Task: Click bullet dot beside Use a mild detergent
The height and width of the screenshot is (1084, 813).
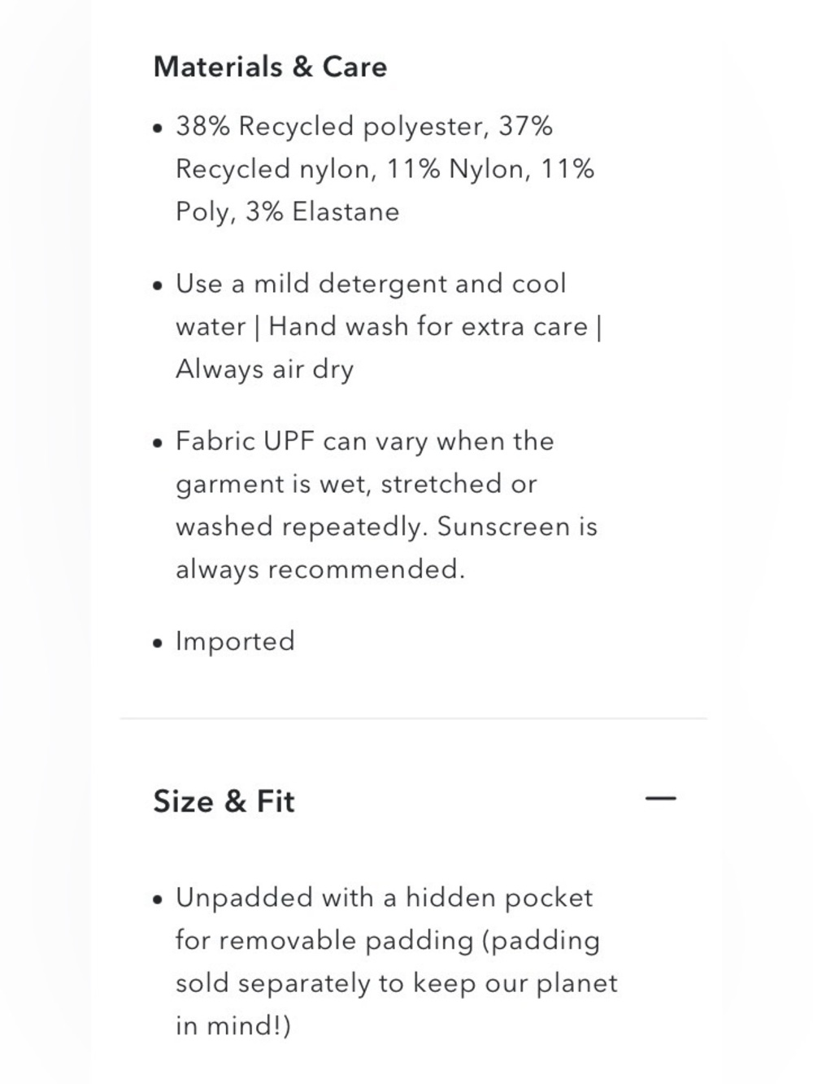Action: (158, 285)
